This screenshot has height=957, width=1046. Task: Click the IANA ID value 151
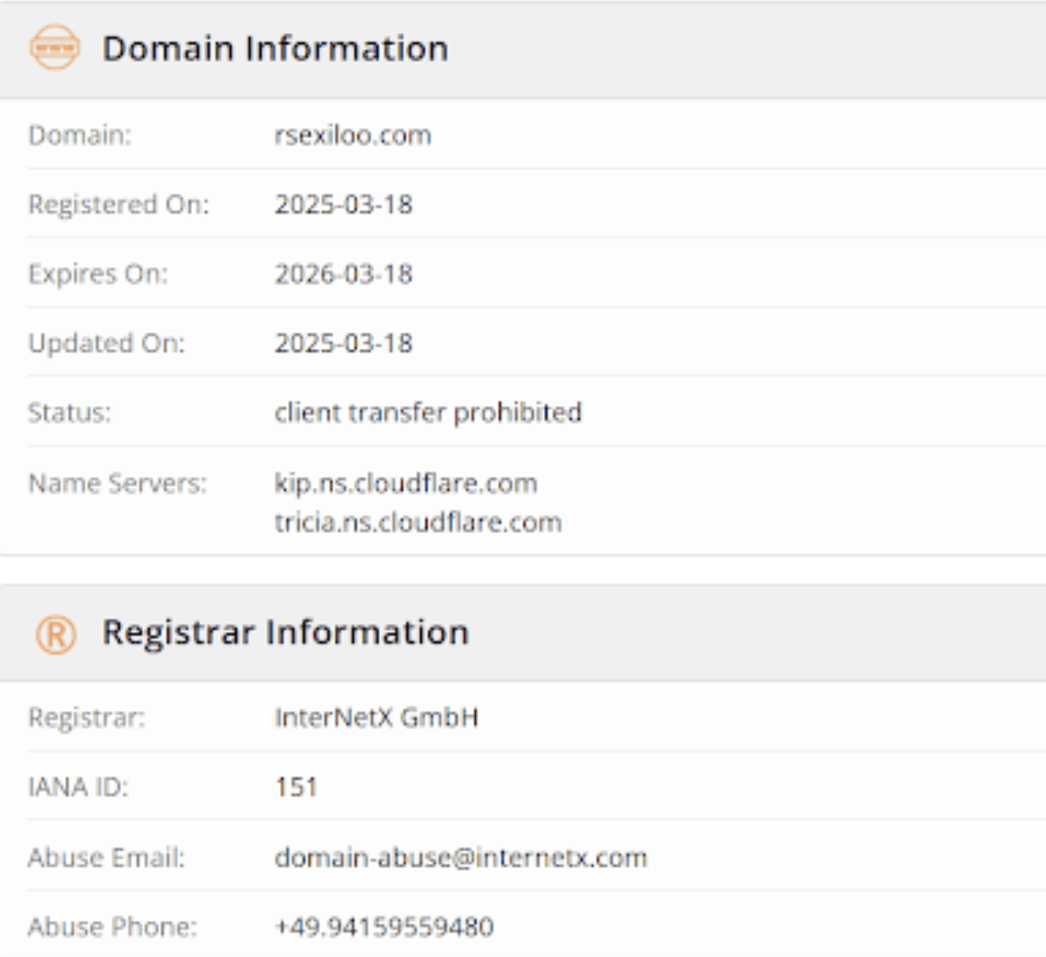coord(296,788)
